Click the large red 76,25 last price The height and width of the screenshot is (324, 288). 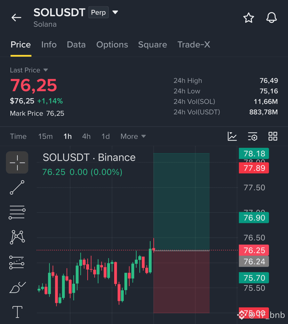pos(34,85)
